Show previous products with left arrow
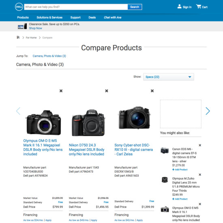 (x=18, y=111)
